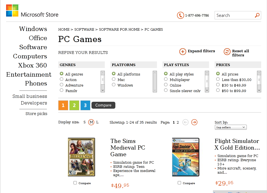The image size is (267, 193).
Task: Select $30 to $49.99 price filter
Action: coord(218,85)
